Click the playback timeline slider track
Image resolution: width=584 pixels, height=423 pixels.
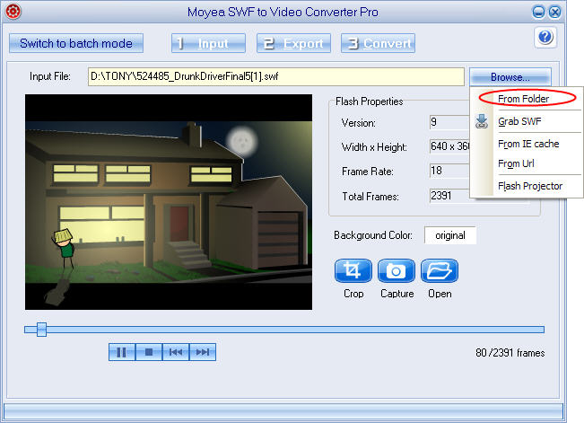click(284, 330)
